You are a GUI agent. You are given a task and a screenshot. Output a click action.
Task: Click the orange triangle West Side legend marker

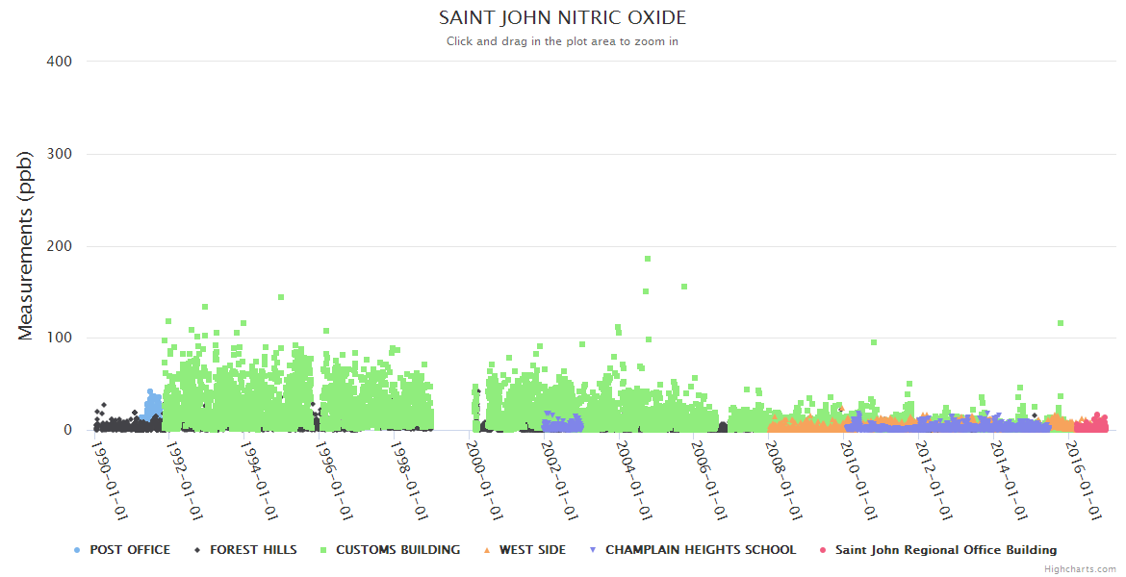click(x=486, y=550)
